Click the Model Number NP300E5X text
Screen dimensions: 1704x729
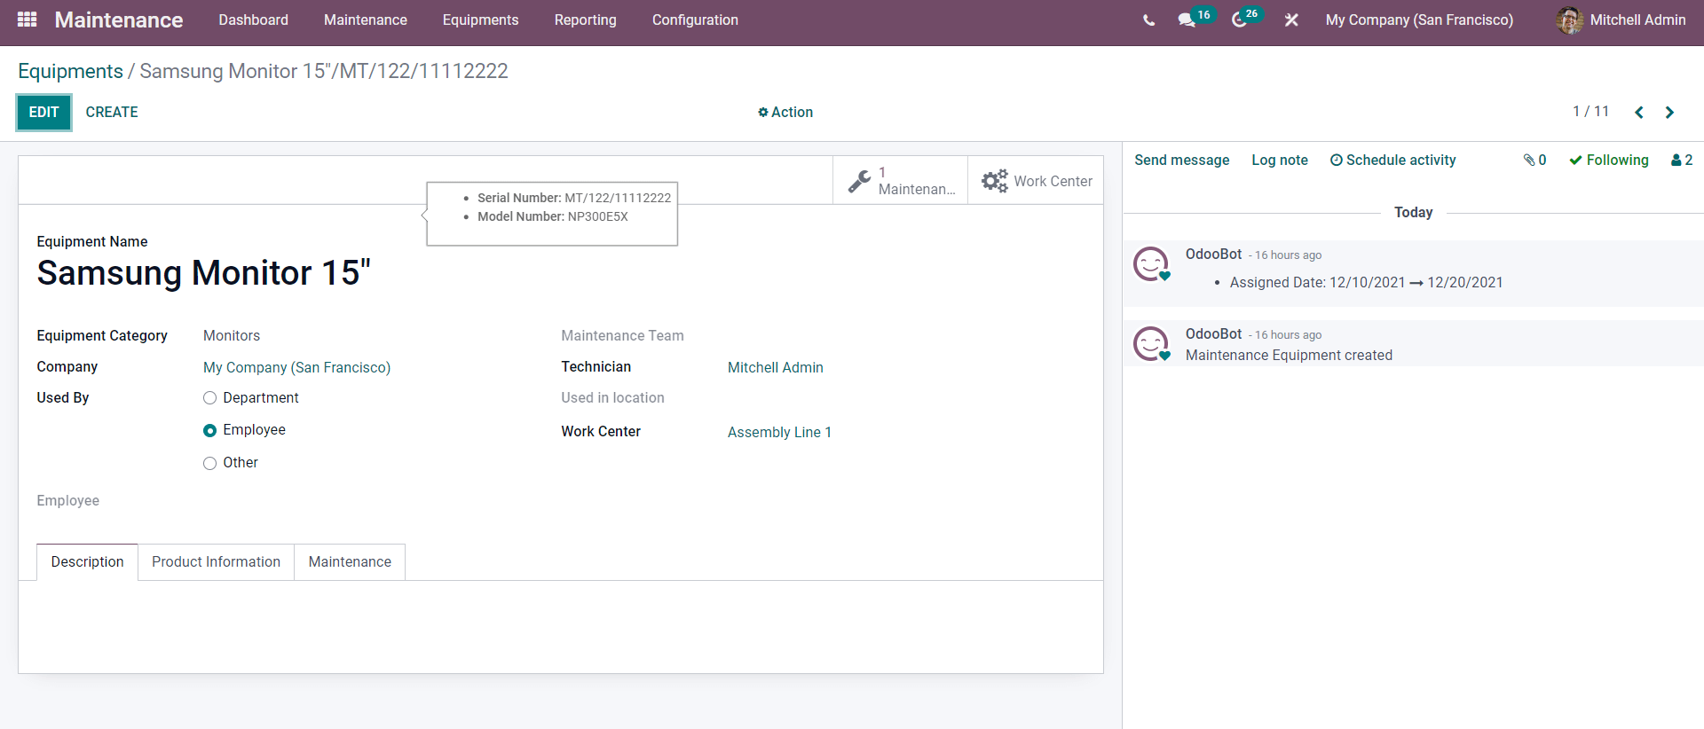[x=553, y=216]
